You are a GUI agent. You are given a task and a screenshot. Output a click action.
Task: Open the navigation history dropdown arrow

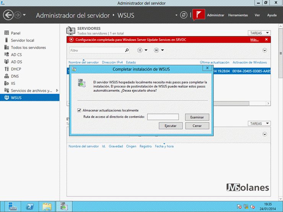pyautogui.click(x=24, y=15)
